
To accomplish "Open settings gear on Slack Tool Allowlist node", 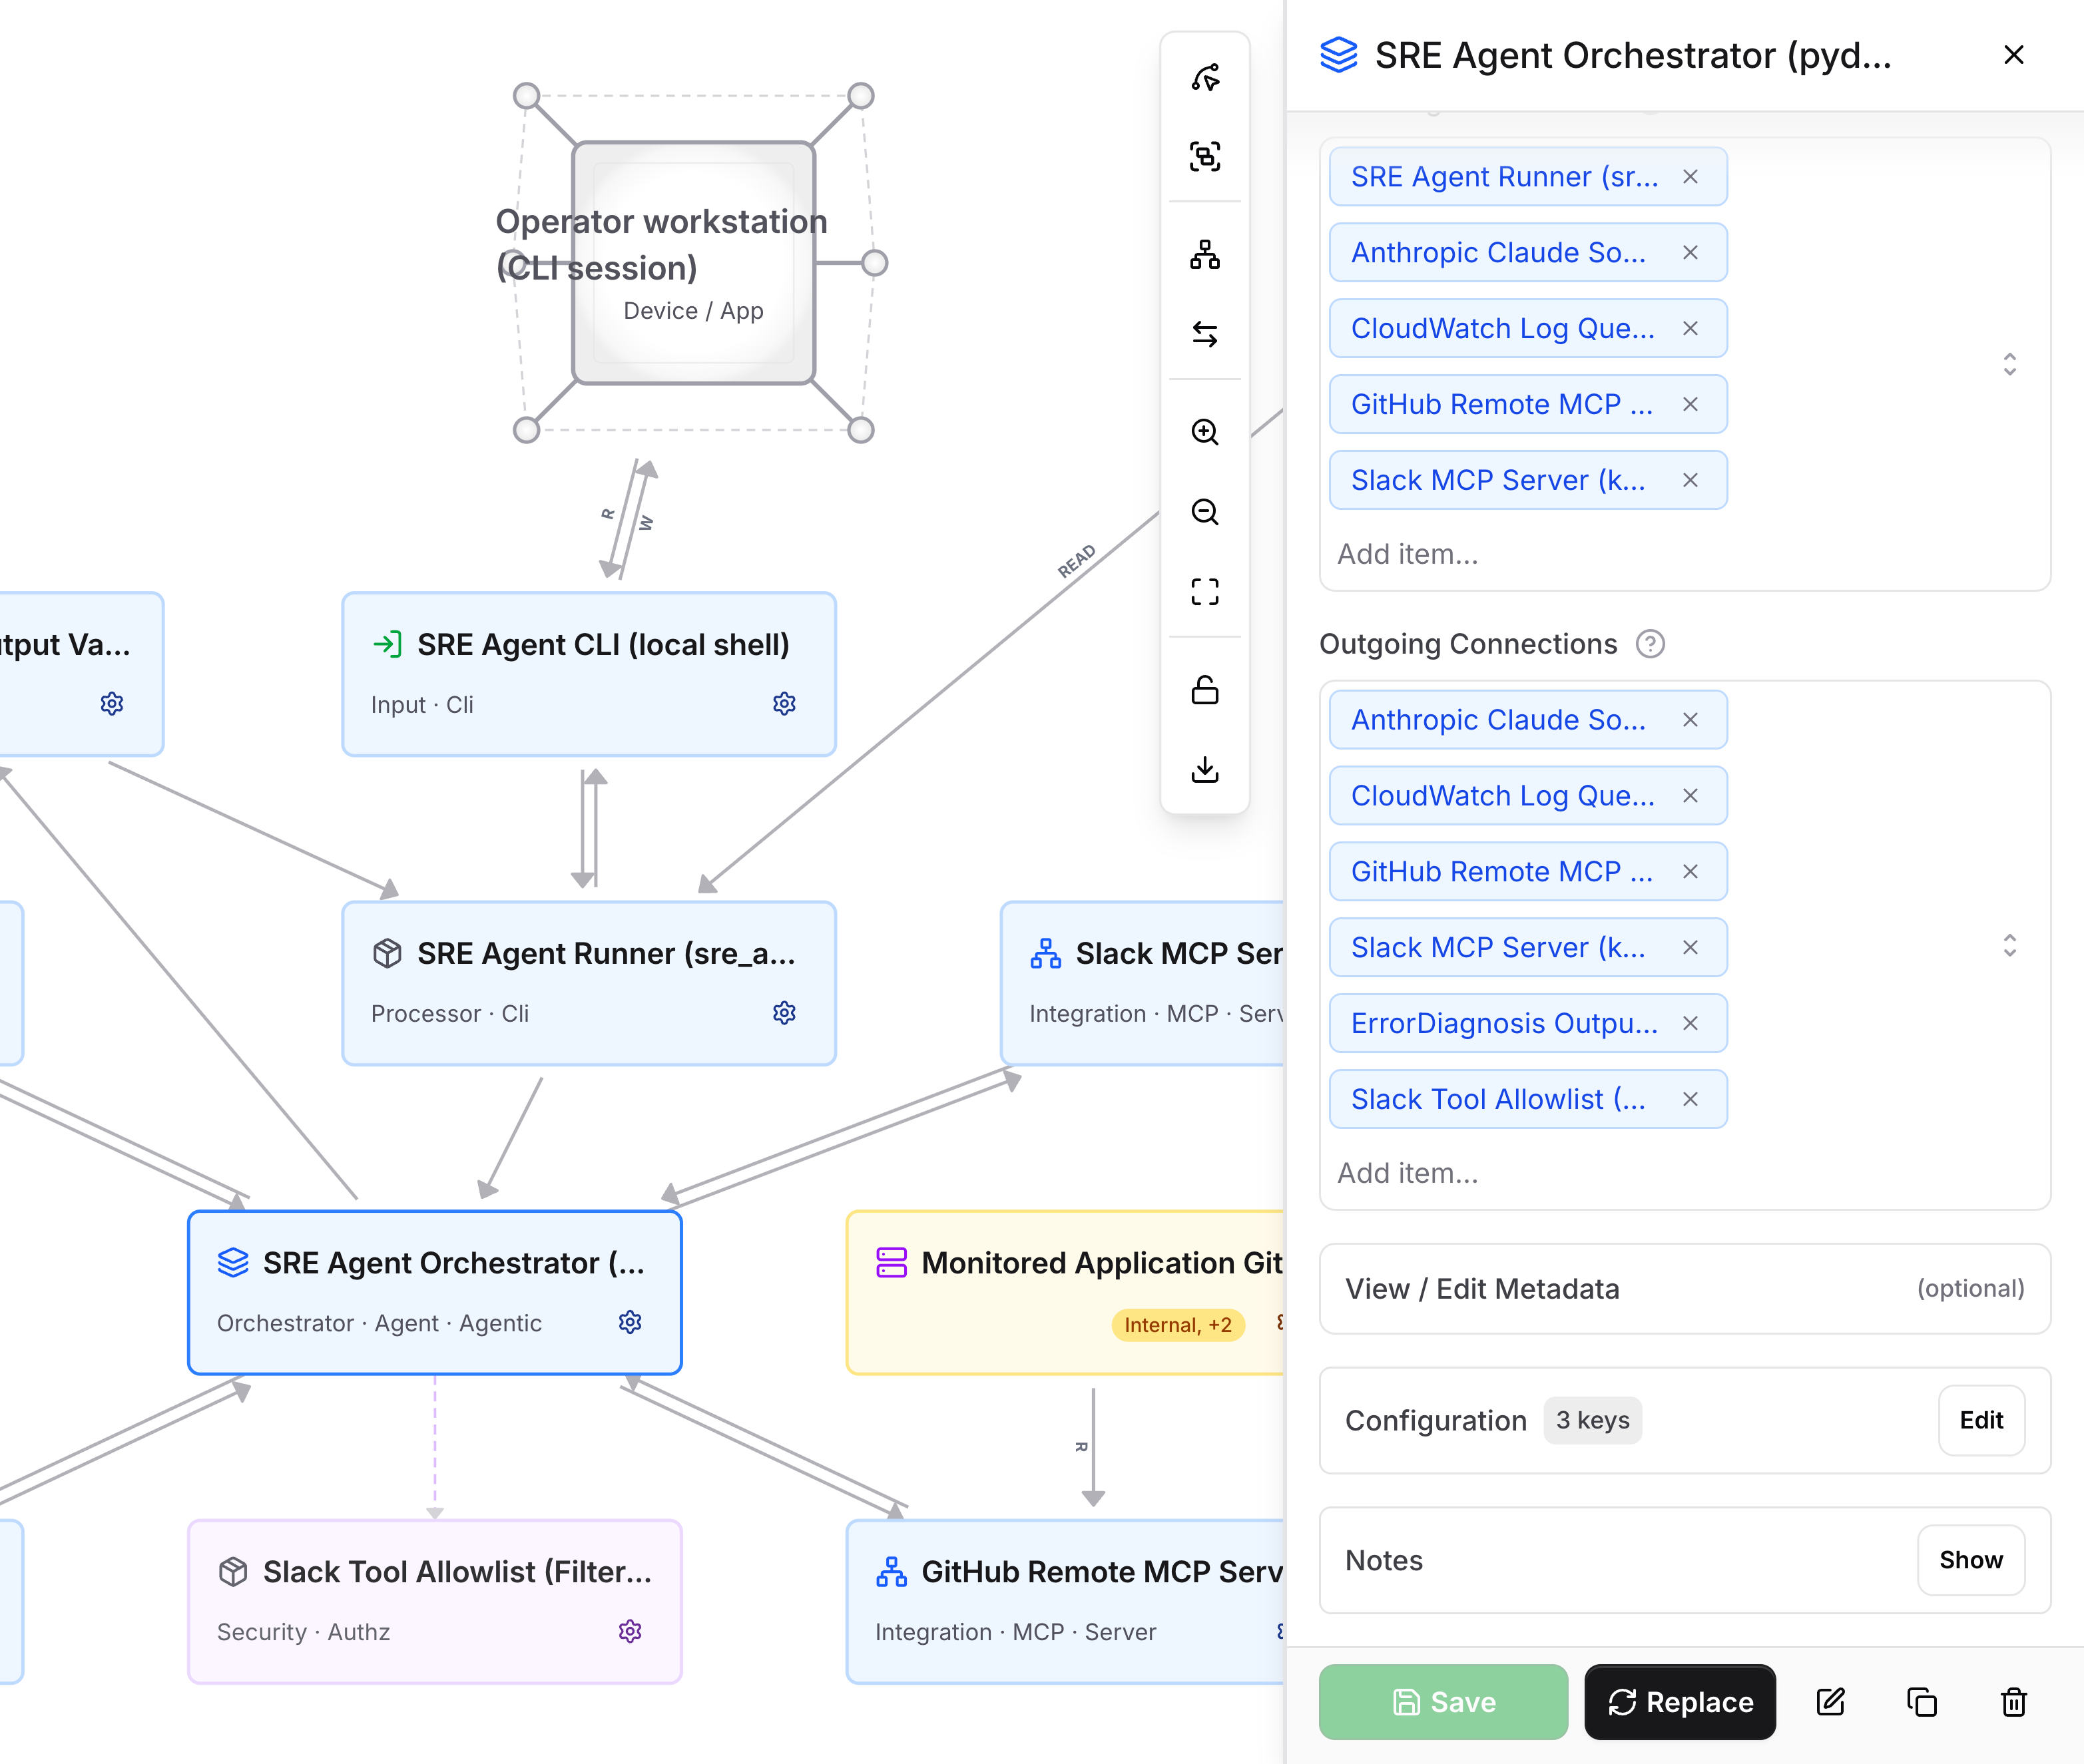I will coord(630,1631).
